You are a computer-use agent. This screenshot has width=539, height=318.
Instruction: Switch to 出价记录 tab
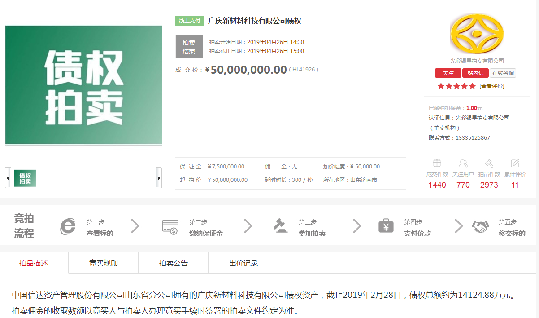tap(243, 263)
